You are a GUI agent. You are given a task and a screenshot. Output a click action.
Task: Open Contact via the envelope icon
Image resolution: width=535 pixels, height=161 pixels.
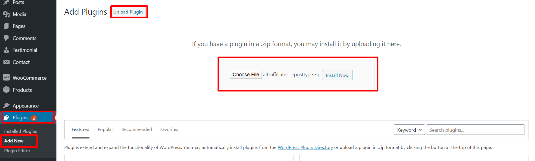tap(6, 62)
